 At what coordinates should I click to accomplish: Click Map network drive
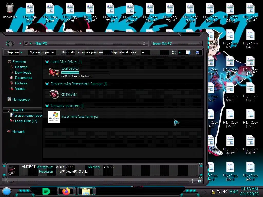point(124,52)
